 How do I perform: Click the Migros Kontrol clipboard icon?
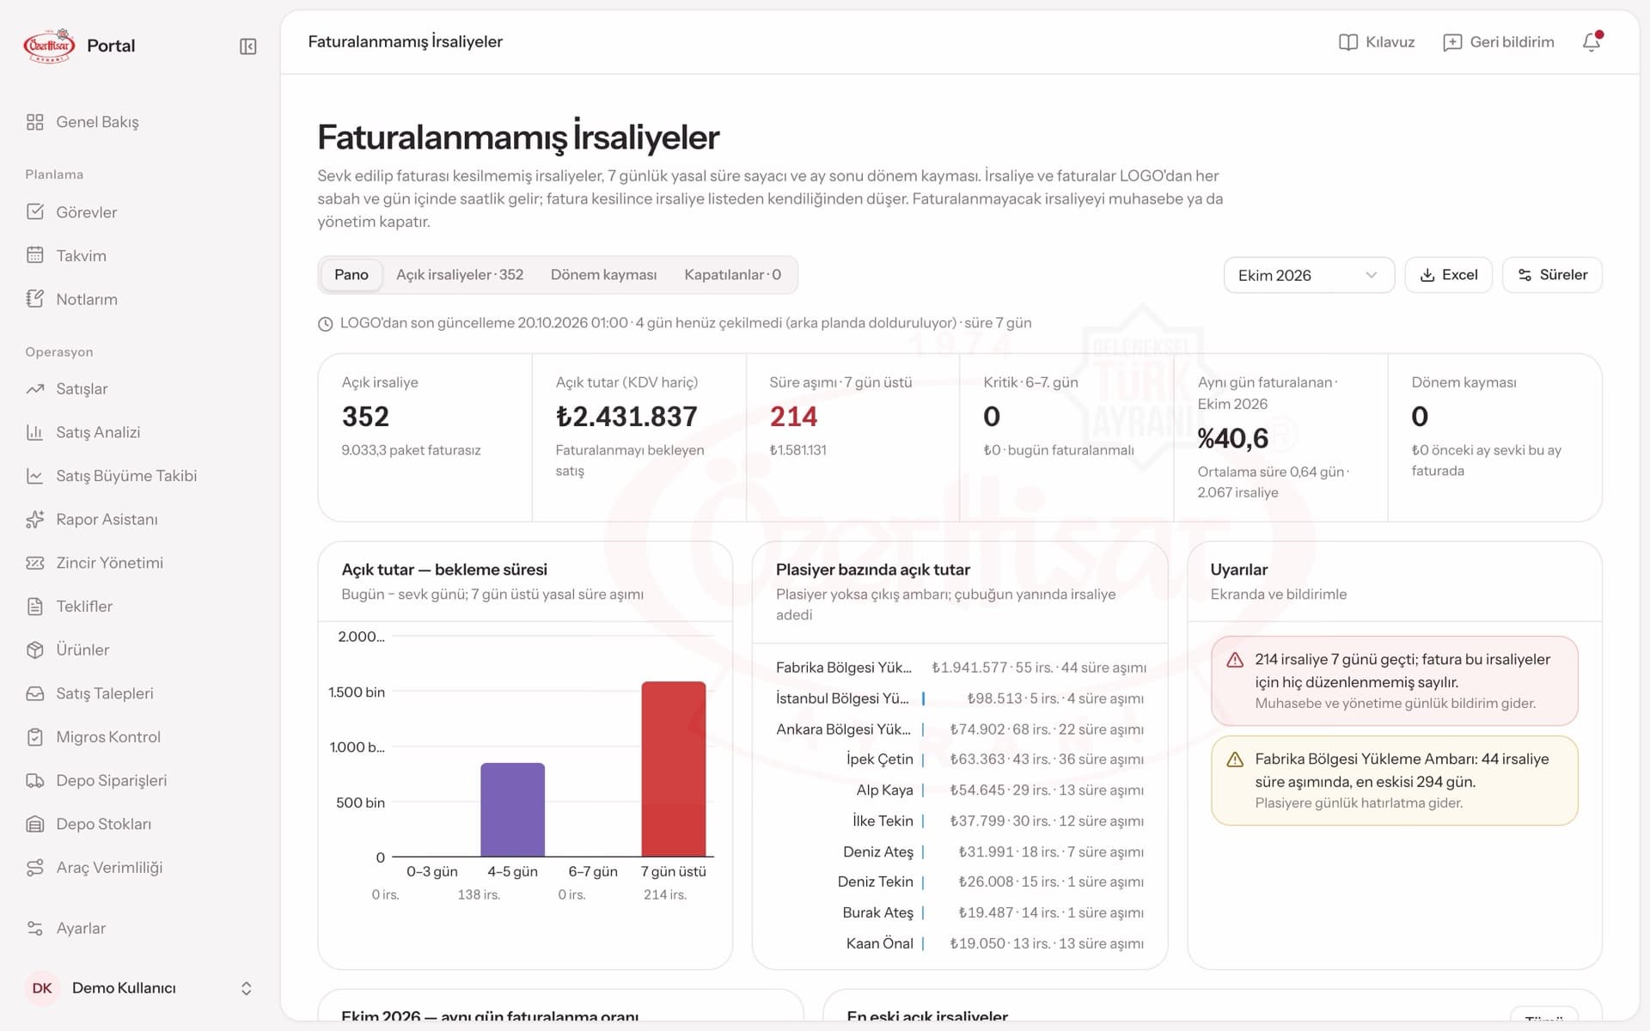click(34, 737)
